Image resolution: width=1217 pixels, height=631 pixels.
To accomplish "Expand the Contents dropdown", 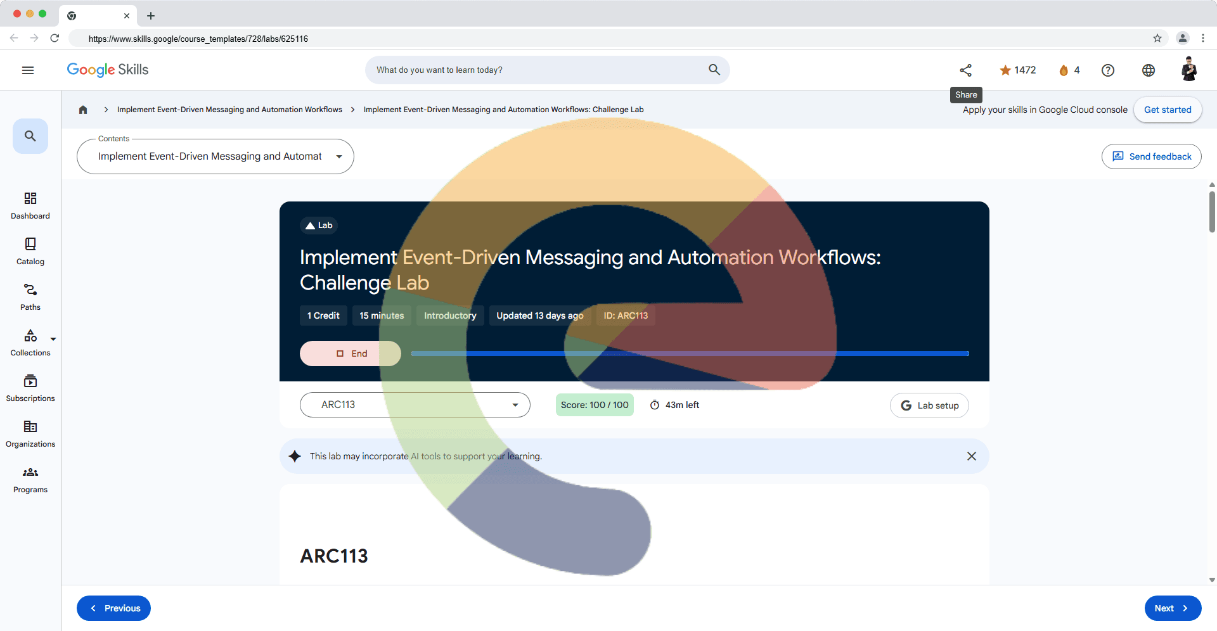I will pyautogui.click(x=216, y=156).
